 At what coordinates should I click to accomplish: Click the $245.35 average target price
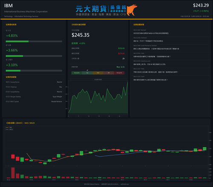click(81, 35)
